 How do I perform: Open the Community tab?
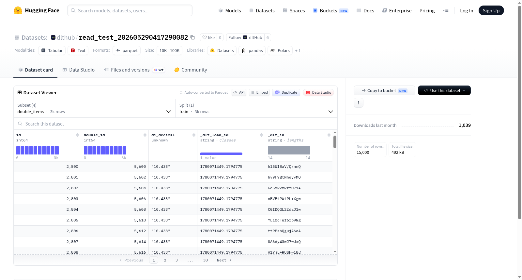[x=191, y=70]
